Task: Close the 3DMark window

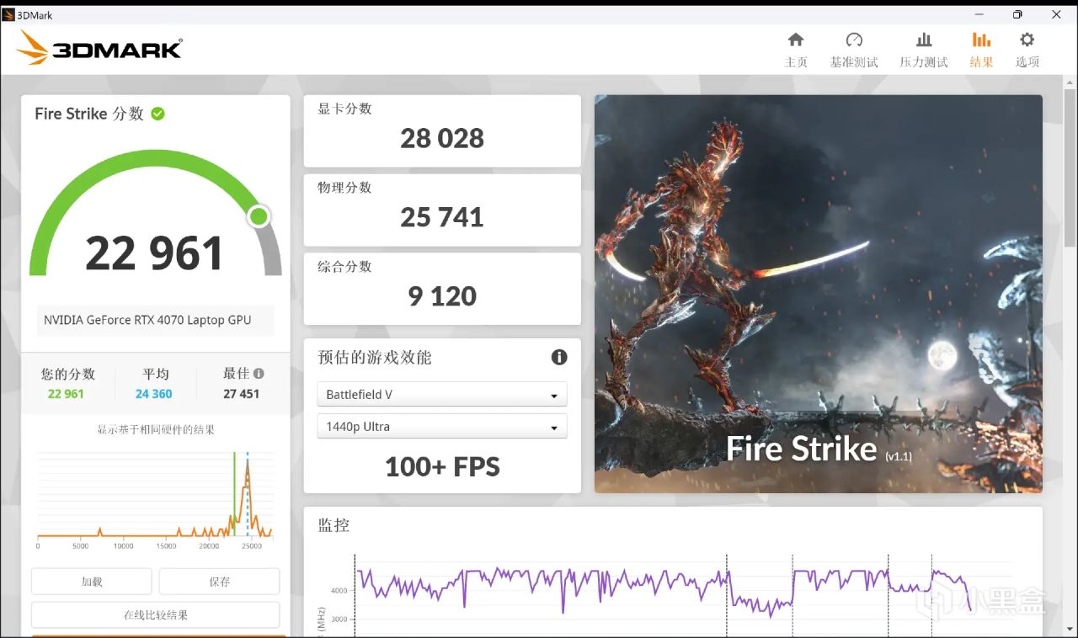Action: coord(1056,14)
